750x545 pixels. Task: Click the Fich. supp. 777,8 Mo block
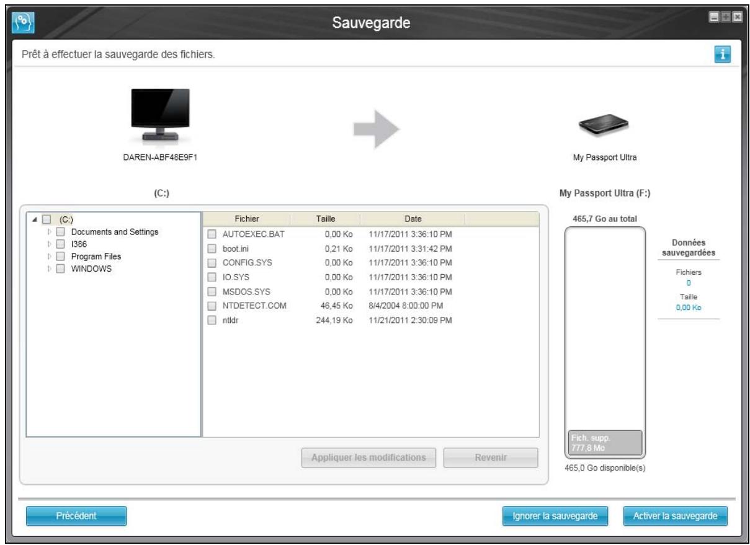click(x=604, y=443)
